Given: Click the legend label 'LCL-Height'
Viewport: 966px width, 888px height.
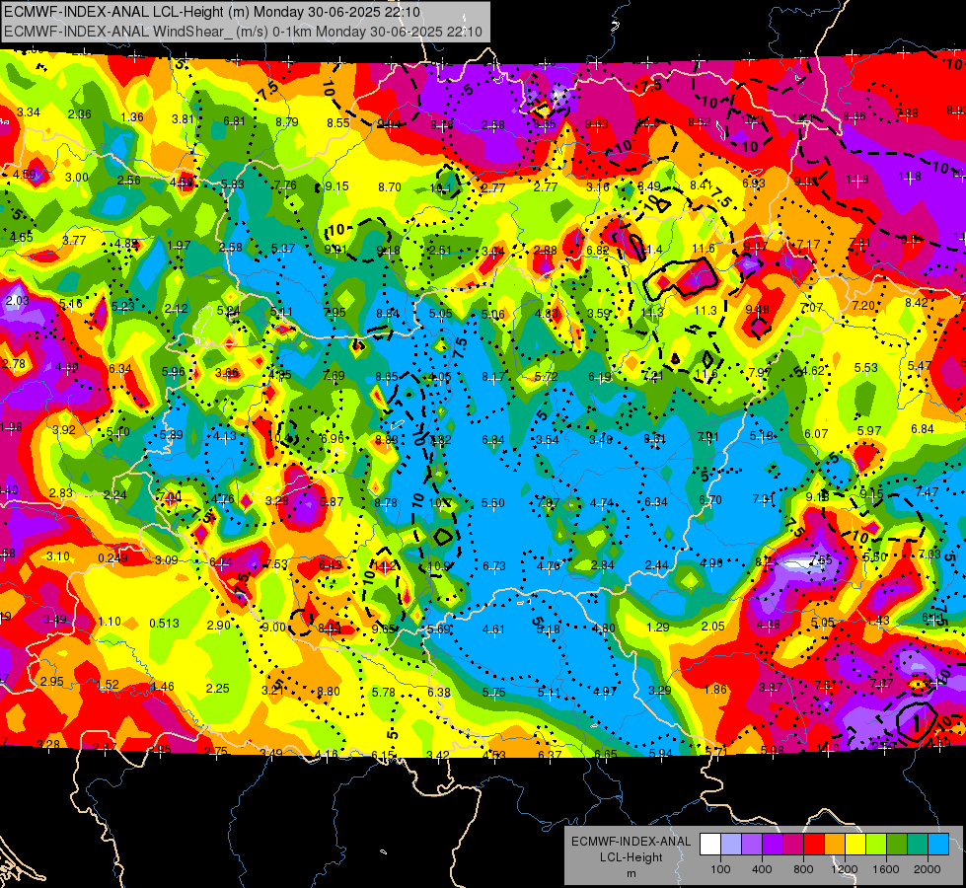Looking at the screenshot, I should point(631,857).
